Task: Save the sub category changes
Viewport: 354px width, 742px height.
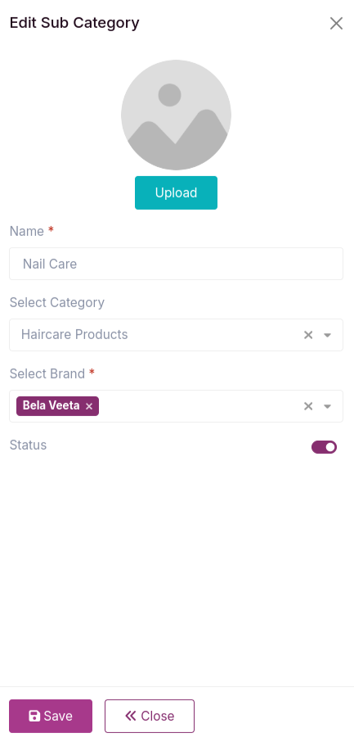Action: (x=51, y=716)
